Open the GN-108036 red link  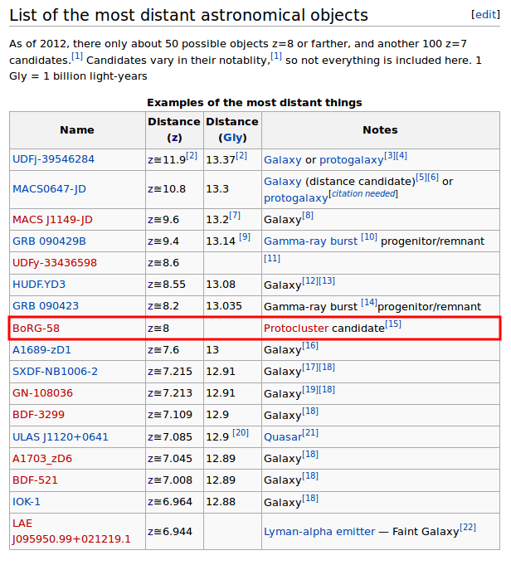click(x=42, y=393)
